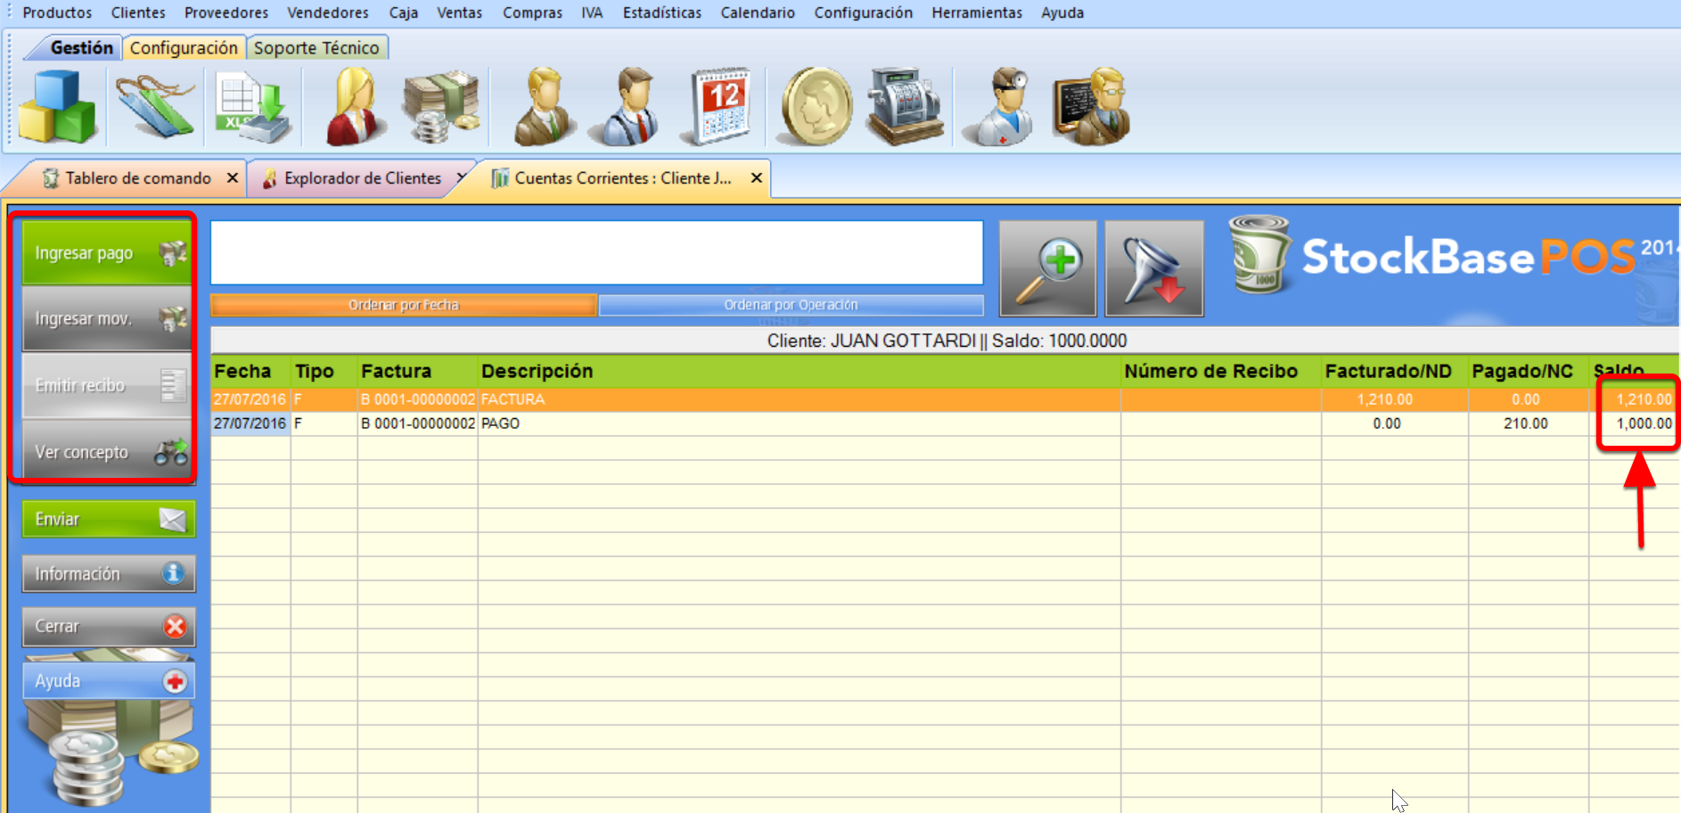This screenshot has width=1681, height=813.
Task: Open the Configuración menu in menu bar
Action: tap(864, 12)
